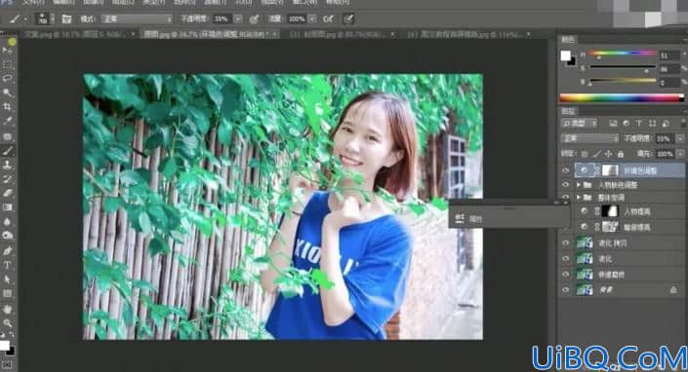Open the brush blend mode dropdown

pyautogui.click(x=137, y=19)
